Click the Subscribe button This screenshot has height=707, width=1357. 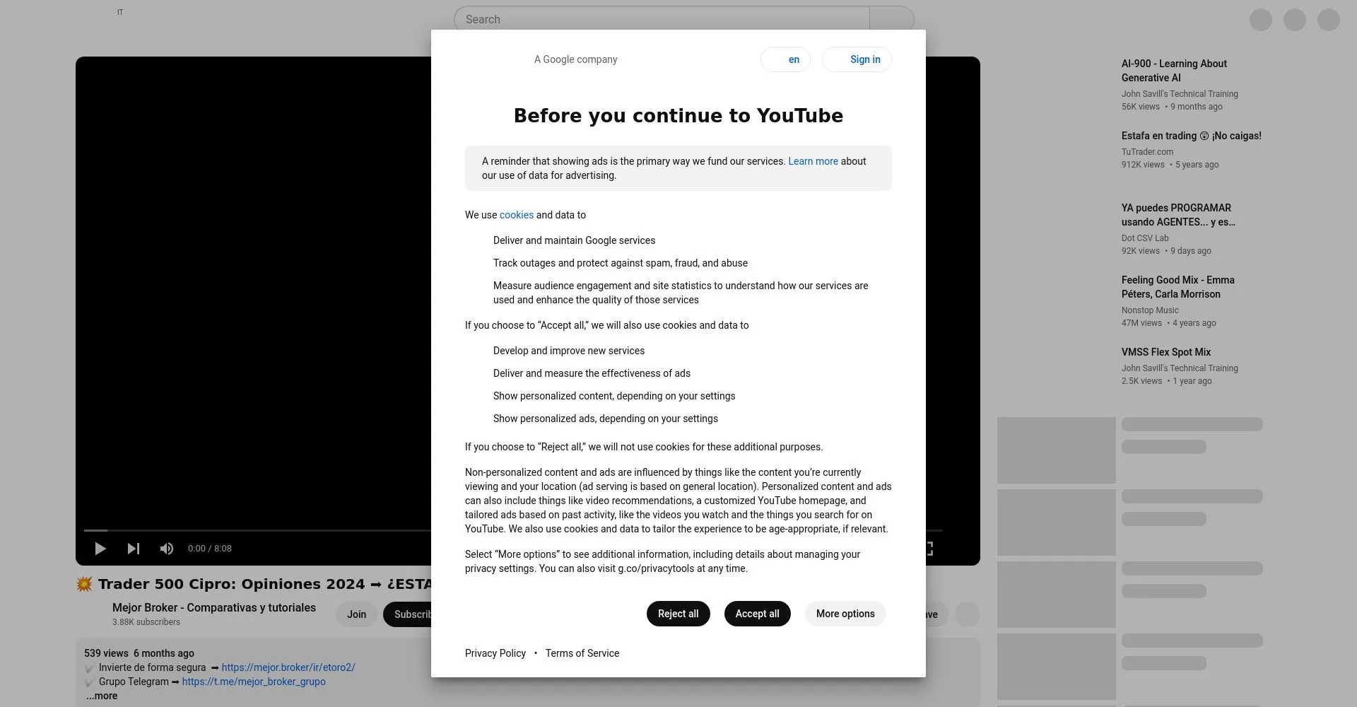point(408,614)
